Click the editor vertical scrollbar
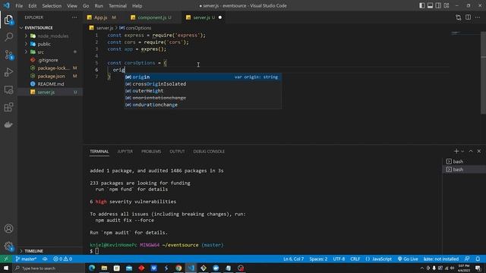486x273 pixels. (x=483, y=73)
